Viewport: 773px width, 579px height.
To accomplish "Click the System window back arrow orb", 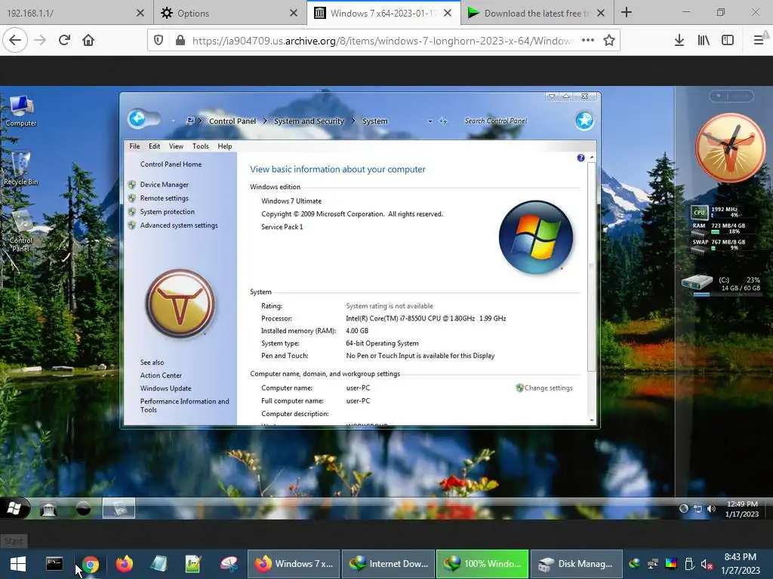I will click(x=137, y=118).
